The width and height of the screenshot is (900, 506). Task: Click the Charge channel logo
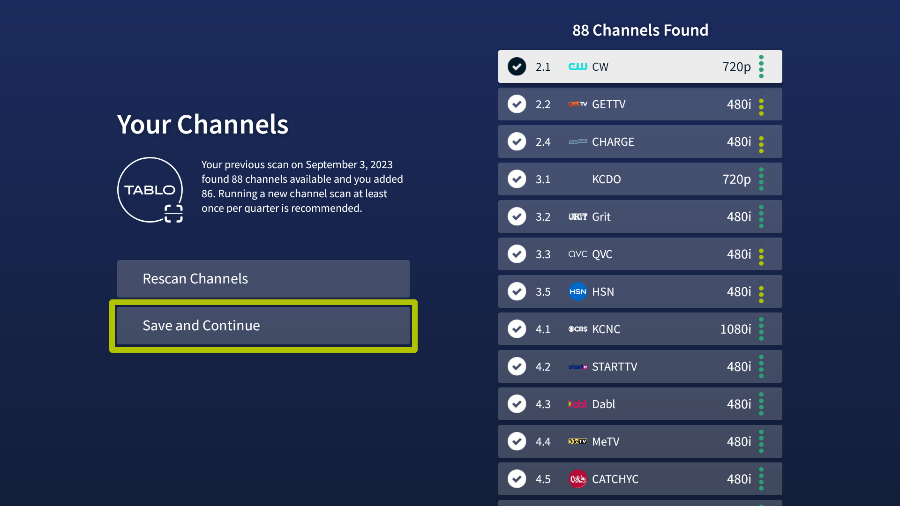tap(577, 141)
